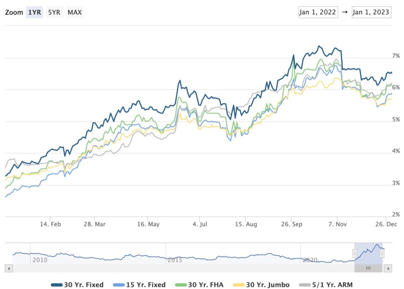Click the dark blue 30 Yr. Fixed legend marker
This screenshot has width=404, height=289.
tap(56, 285)
